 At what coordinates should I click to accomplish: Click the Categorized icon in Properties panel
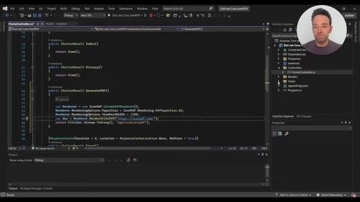click(274, 134)
